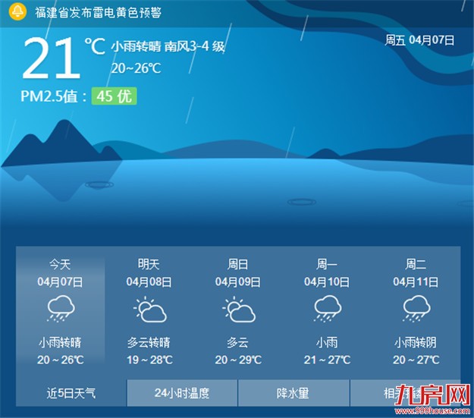Click today's light rain weather icon

61,309
